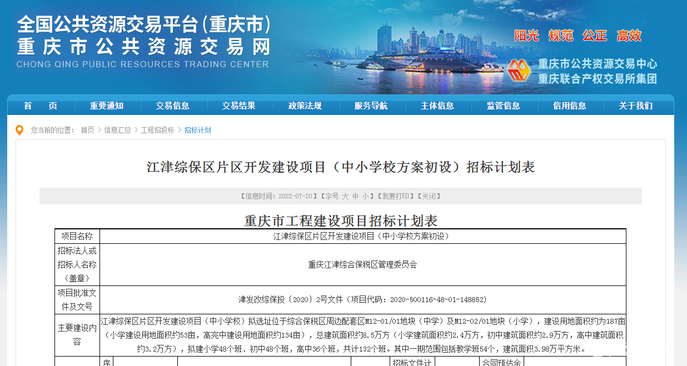Open the 交易信息 menu item
The width and height of the screenshot is (687, 366).
pyautogui.click(x=173, y=106)
